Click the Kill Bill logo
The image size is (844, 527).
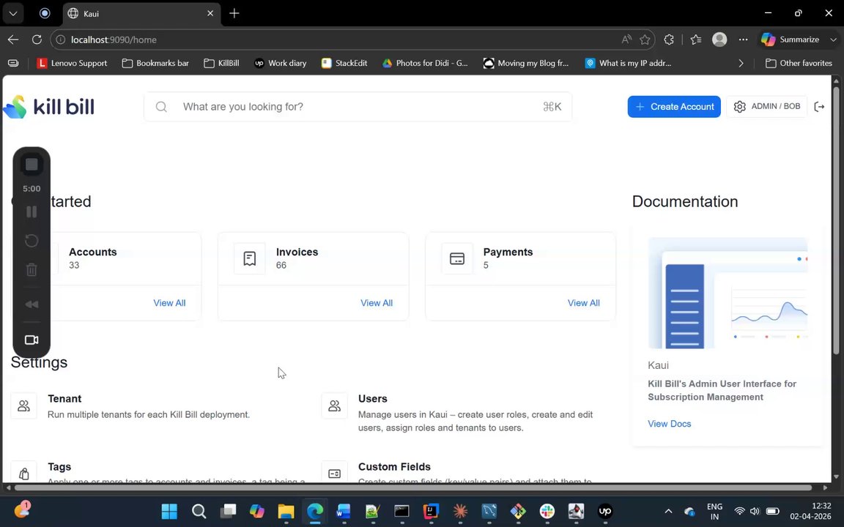click(48, 106)
